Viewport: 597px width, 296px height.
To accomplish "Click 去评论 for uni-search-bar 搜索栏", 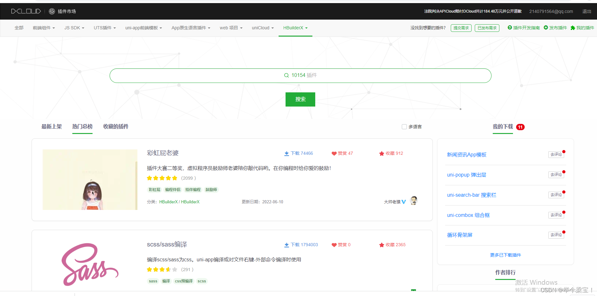I will click(x=556, y=195).
